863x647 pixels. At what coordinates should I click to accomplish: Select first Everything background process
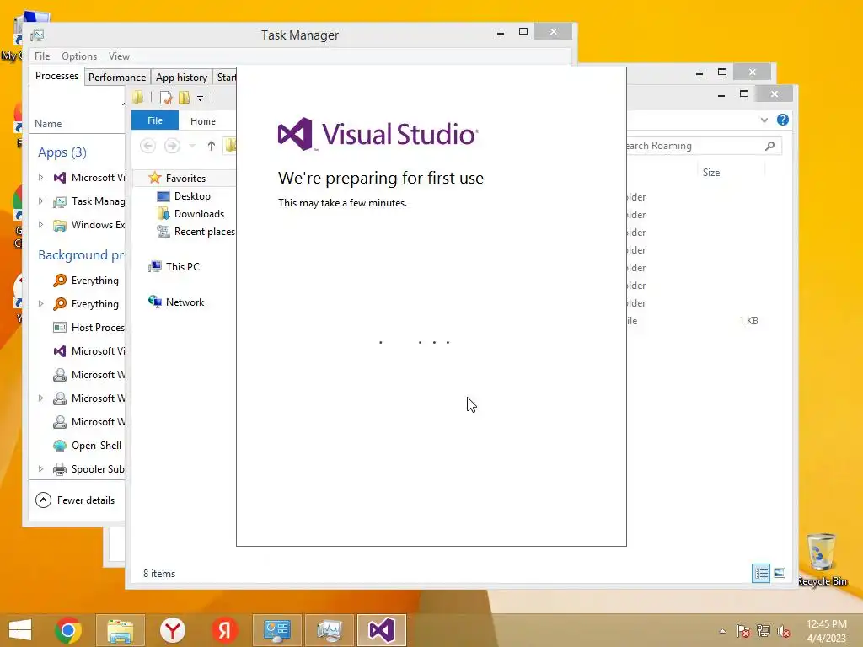pos(77,281)
